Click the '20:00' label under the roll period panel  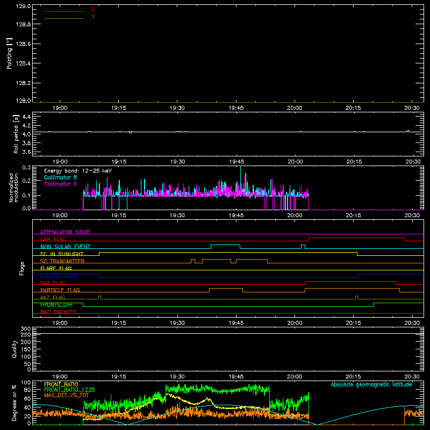(x=295, y=162)
